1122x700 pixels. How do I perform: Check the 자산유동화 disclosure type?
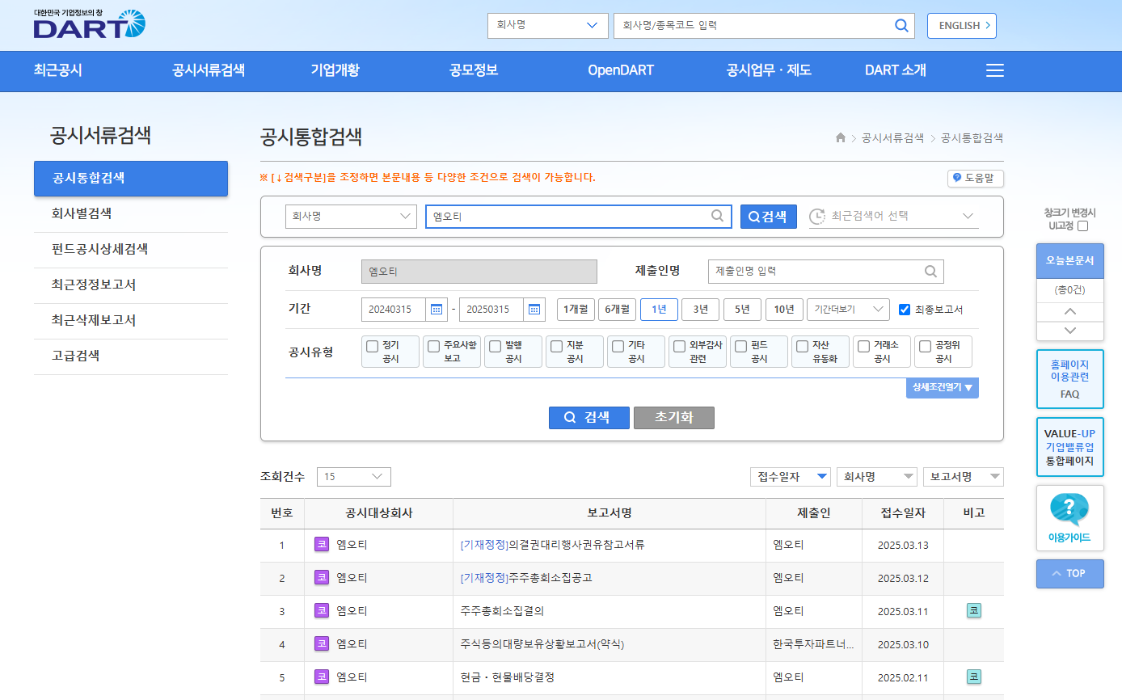803,346
